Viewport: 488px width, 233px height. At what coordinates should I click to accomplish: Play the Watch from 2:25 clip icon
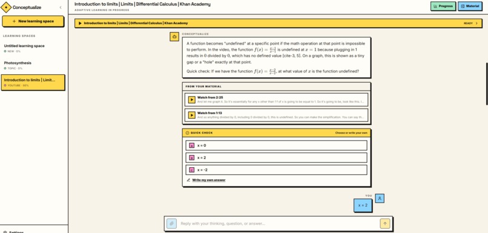[x=192, y=100]
